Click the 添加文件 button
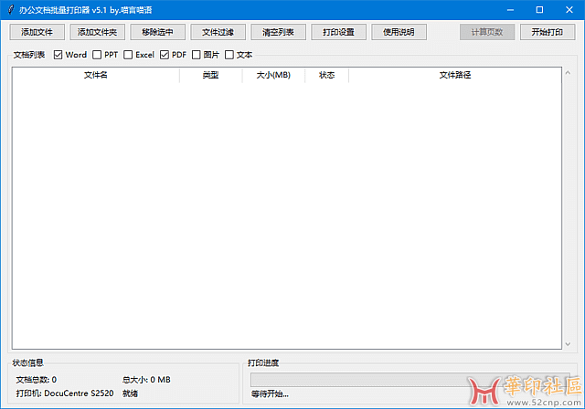Image resolution: width=585 pixels, height=409 pixels. [x=37, y=32]
